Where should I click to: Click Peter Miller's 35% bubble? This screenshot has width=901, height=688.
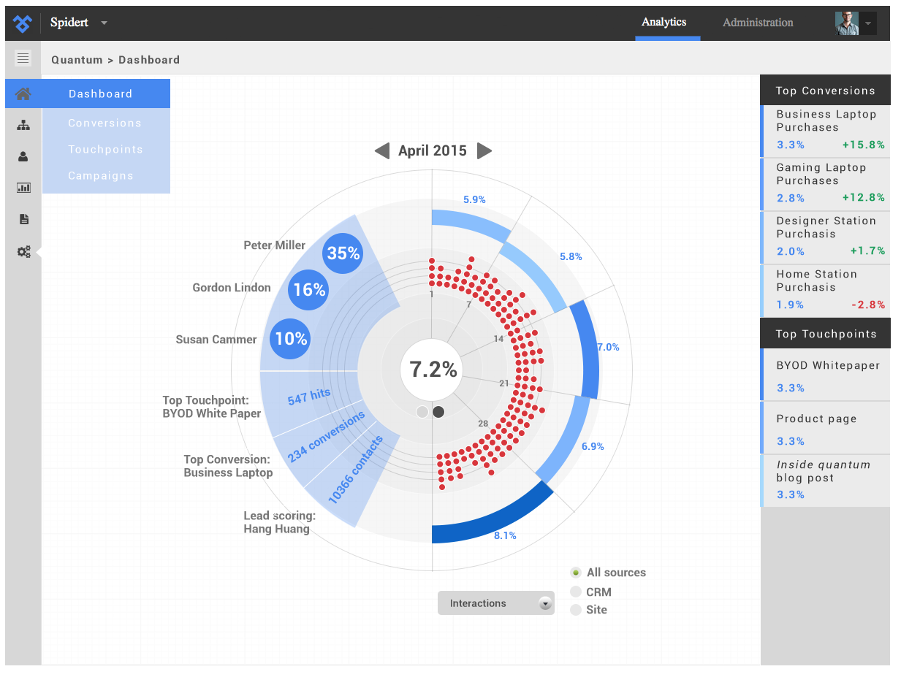click(342, 253)
